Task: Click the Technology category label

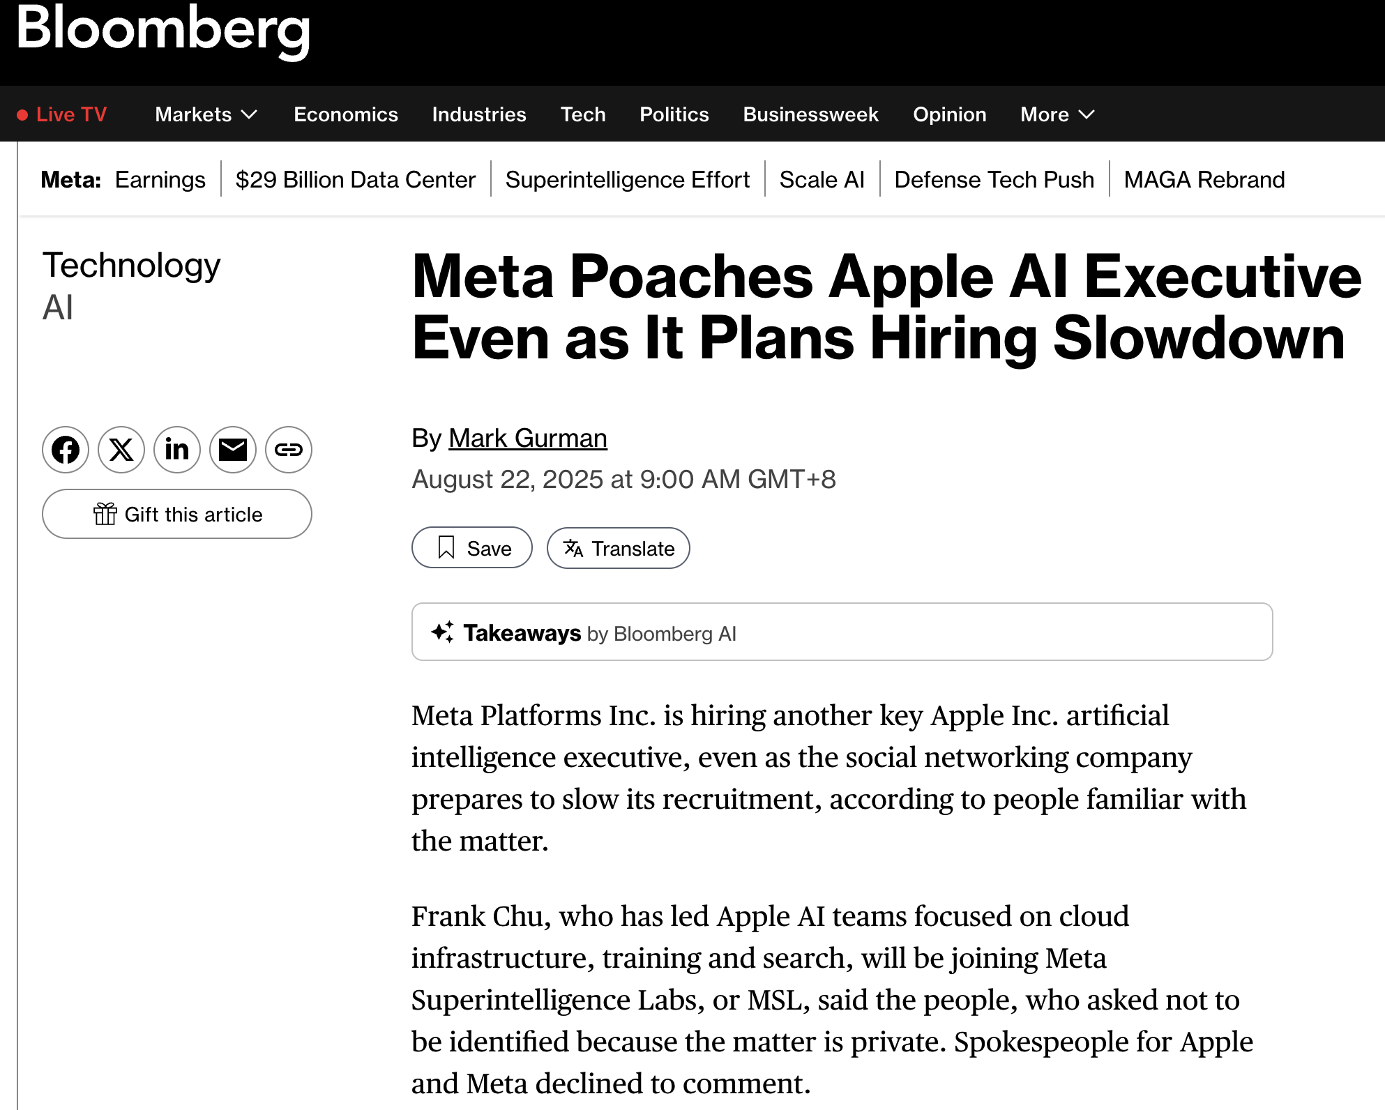Action: coord(131,266)
